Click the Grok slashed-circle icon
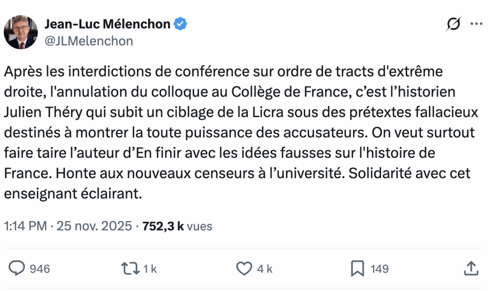Screen dimensions: 494x291 453,24
